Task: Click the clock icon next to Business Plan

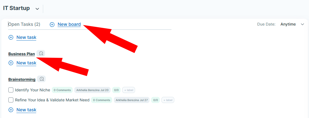Action: 41,53
